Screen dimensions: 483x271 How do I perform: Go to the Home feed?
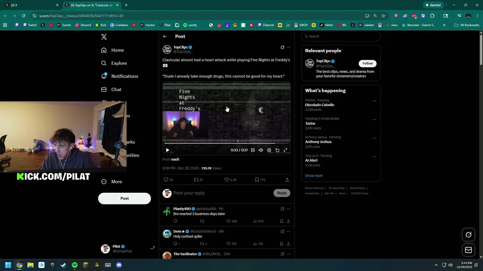tap(112, 50)
